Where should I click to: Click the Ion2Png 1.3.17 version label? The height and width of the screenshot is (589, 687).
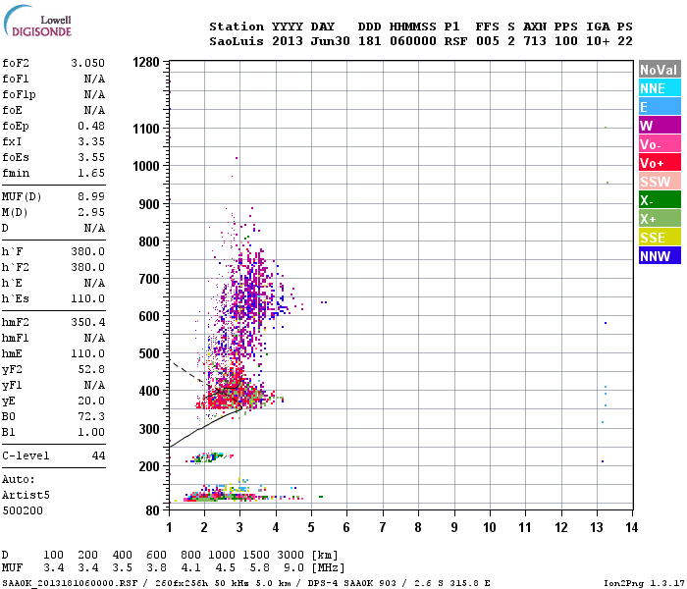point(644,583)
